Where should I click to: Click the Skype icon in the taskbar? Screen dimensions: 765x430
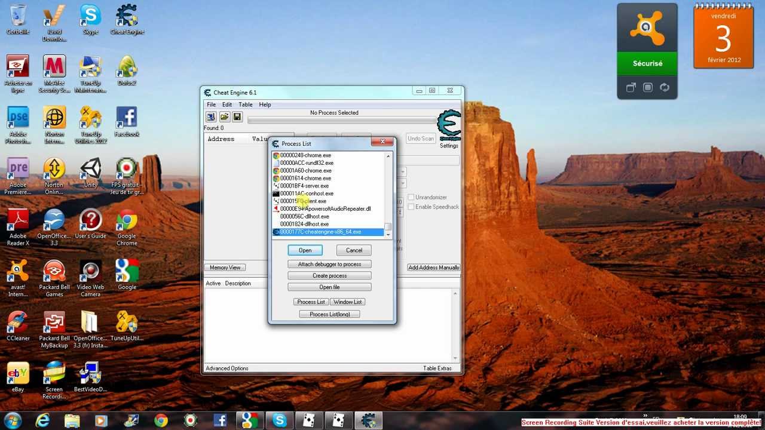point(279,420)
